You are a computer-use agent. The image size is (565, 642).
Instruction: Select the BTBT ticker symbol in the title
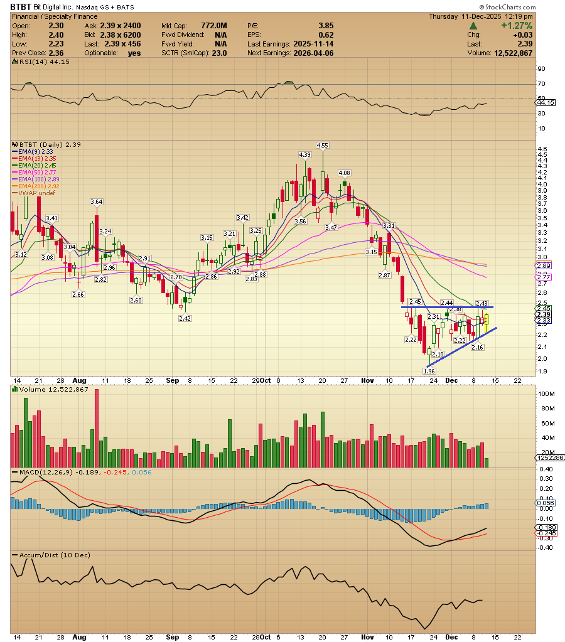click(x=21, y=7)
